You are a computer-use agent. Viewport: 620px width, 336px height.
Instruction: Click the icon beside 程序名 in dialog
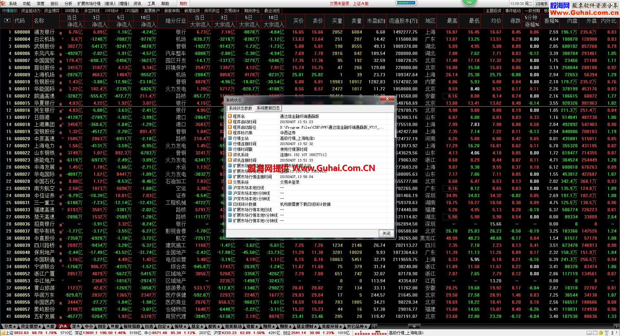(x=230, y=116)
